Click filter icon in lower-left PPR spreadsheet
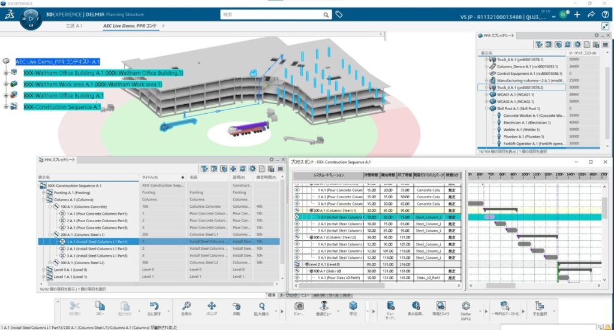614x330 pixels. [x=204, y=169]
